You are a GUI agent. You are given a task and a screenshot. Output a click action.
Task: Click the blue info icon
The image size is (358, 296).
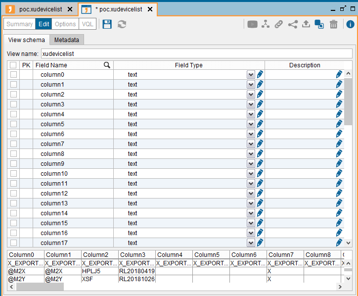[350, 24]
